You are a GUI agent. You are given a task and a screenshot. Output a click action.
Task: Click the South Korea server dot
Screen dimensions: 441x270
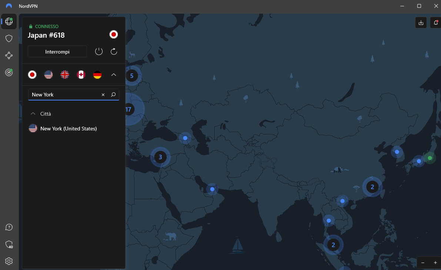[397, 152]
